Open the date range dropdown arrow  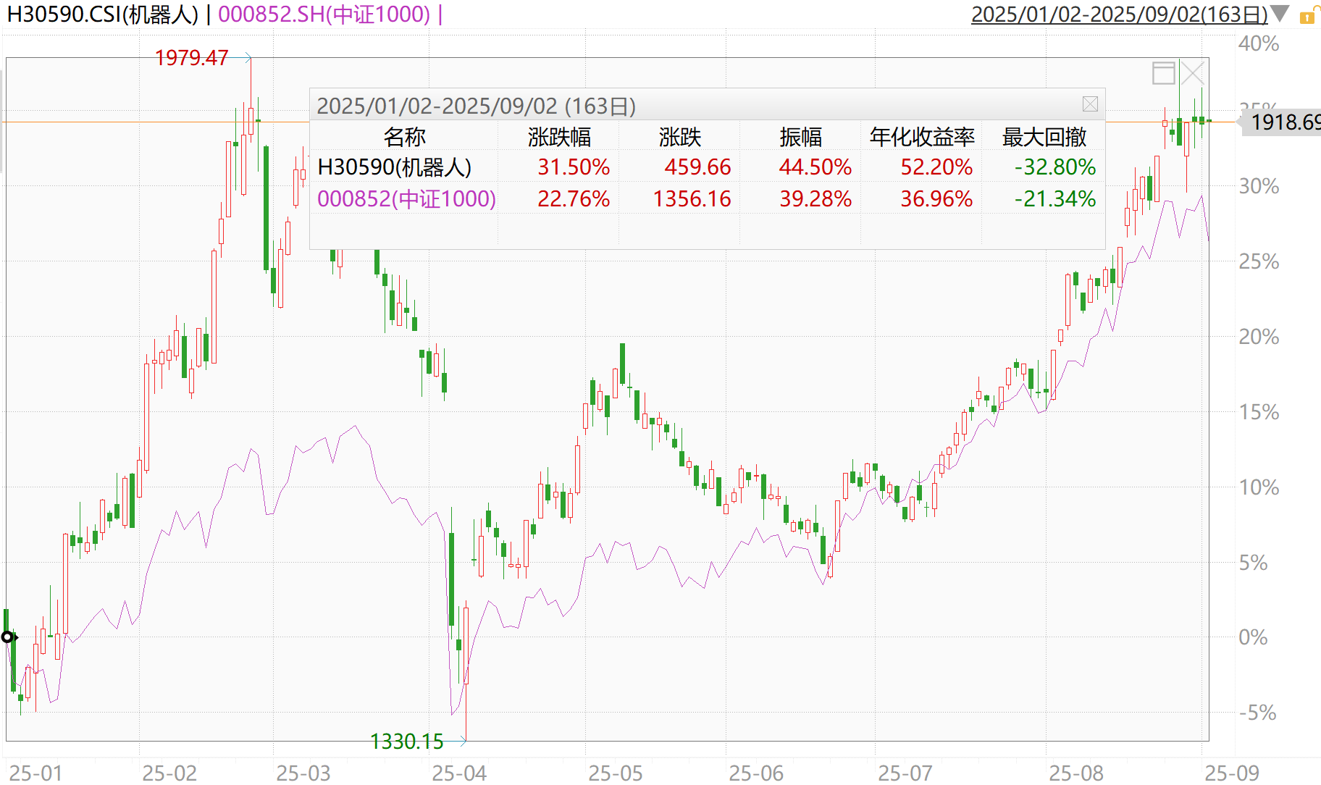tap(1280, 14)
